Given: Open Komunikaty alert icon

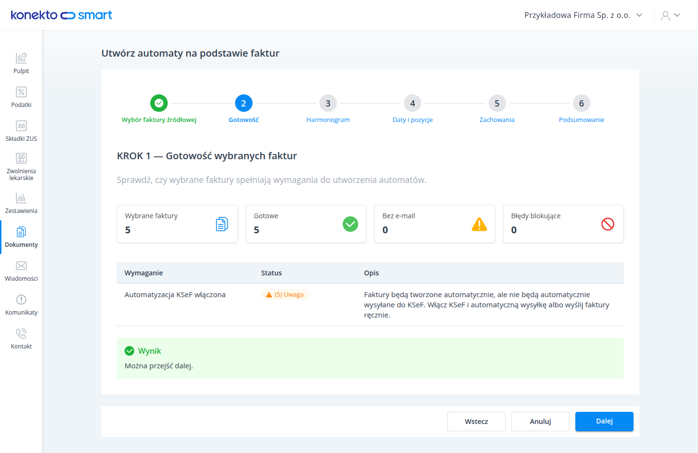Looking at the screenshot, I should (x=21, y=300).
